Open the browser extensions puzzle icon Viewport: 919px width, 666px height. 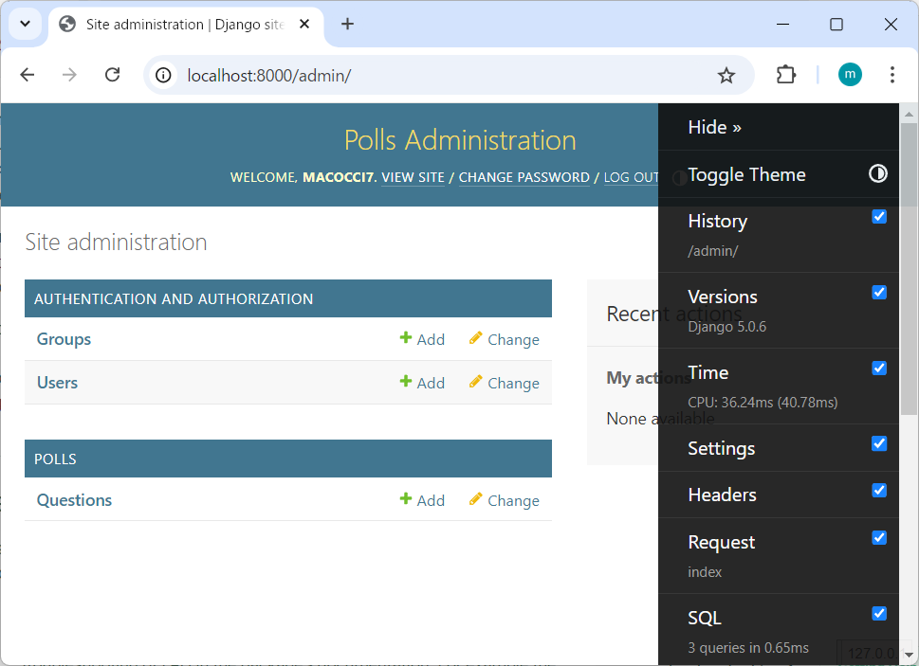786,75
